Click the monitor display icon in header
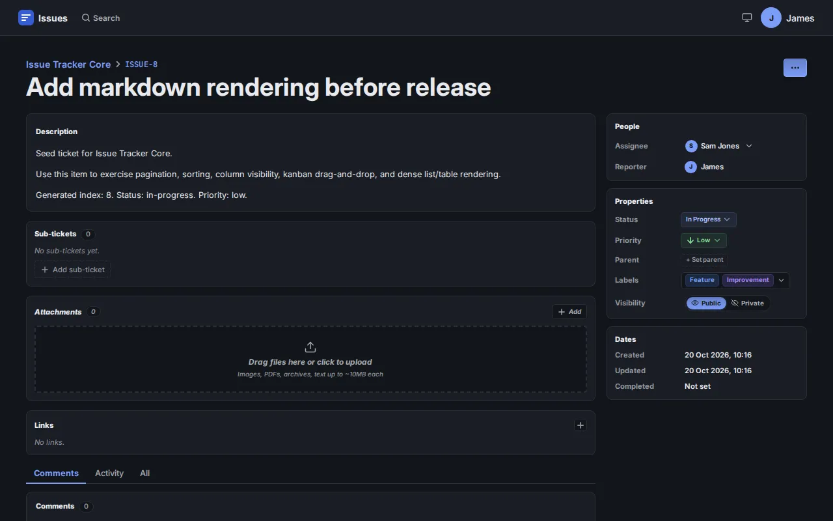The height and width of the screenshot is (521, 833). pyautogui.click(x=747, y=18)
